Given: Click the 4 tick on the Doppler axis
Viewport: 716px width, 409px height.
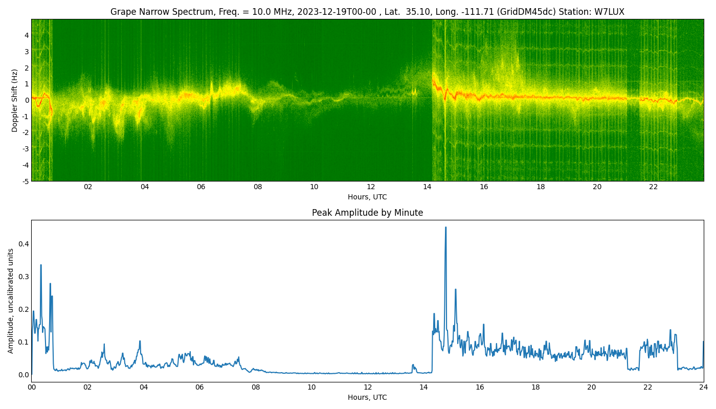Looking at the screenshot, I should (x=27, y=35).
